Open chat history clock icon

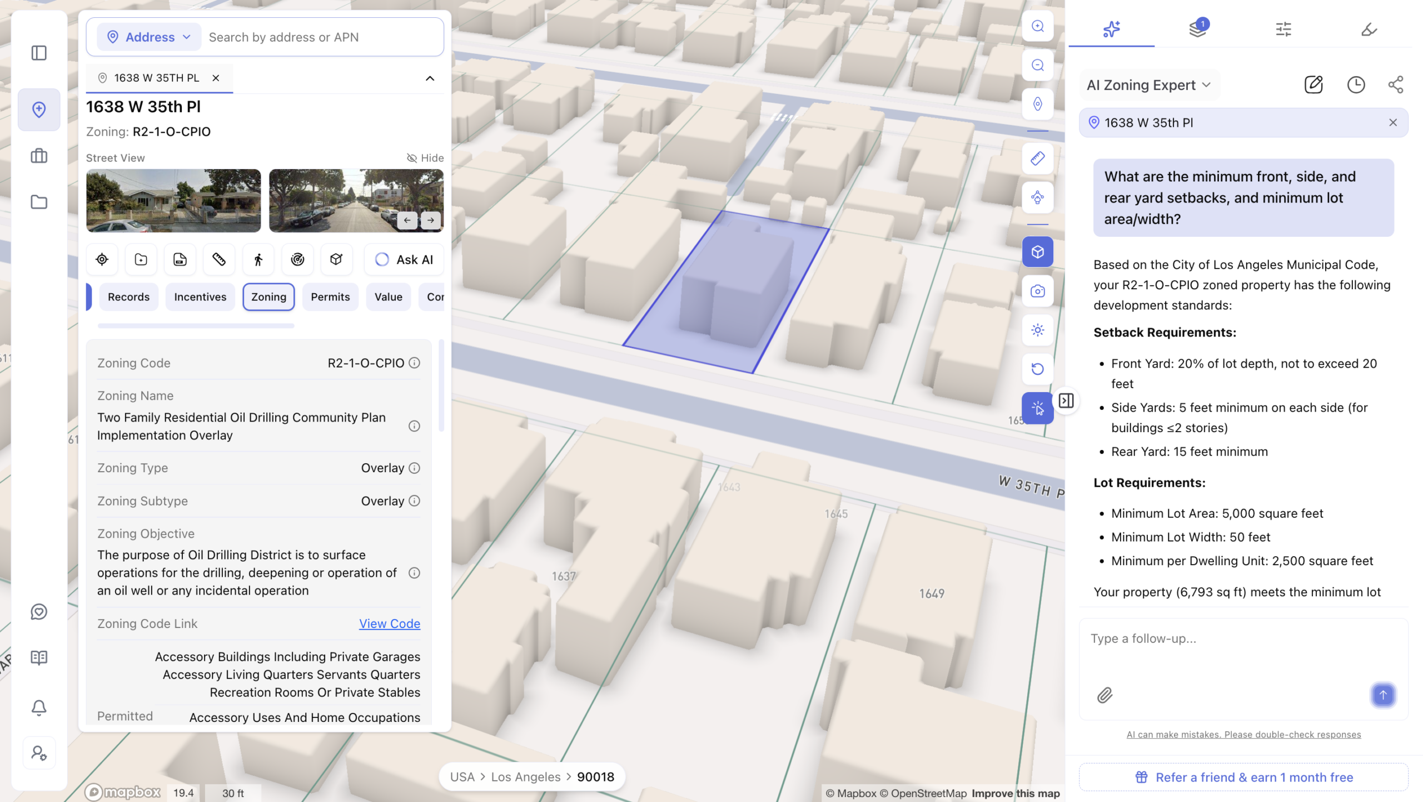click(x=1356, y=85)
